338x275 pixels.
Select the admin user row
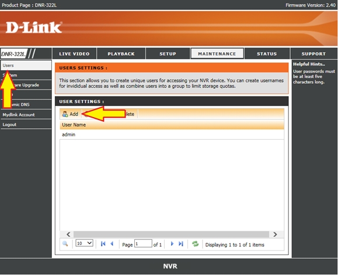[172, 135]
